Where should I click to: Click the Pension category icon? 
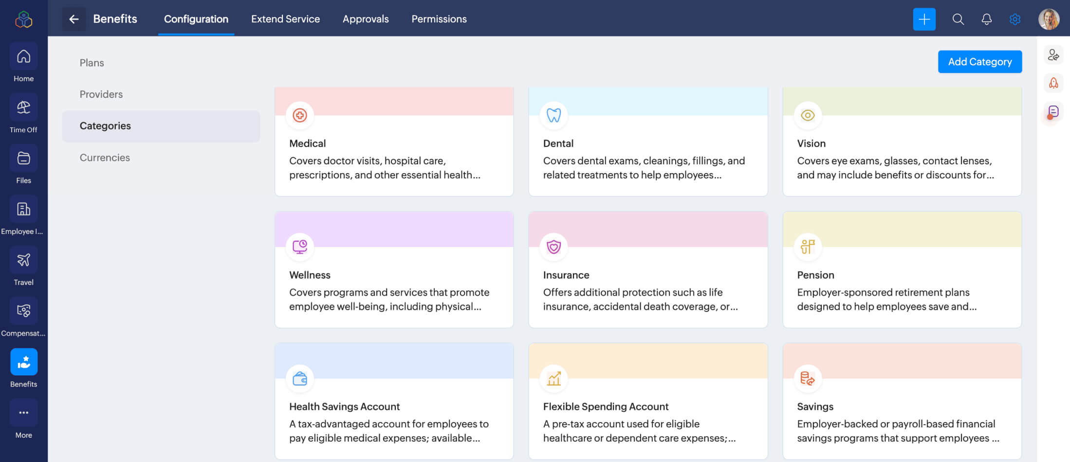(x=808, y=247)
